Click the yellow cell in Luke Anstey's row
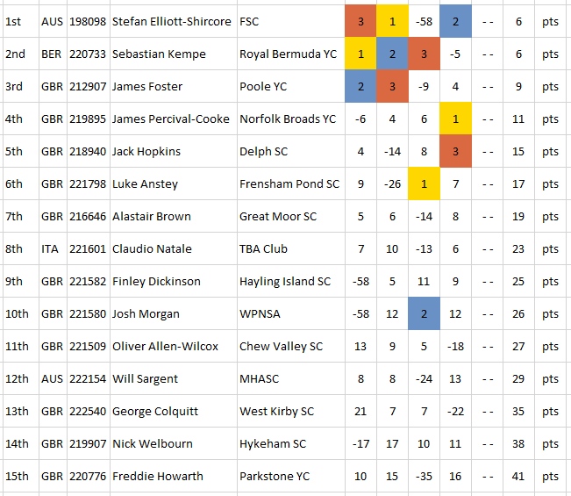Viewport: 571px width, 496px height. click(424, 183)
